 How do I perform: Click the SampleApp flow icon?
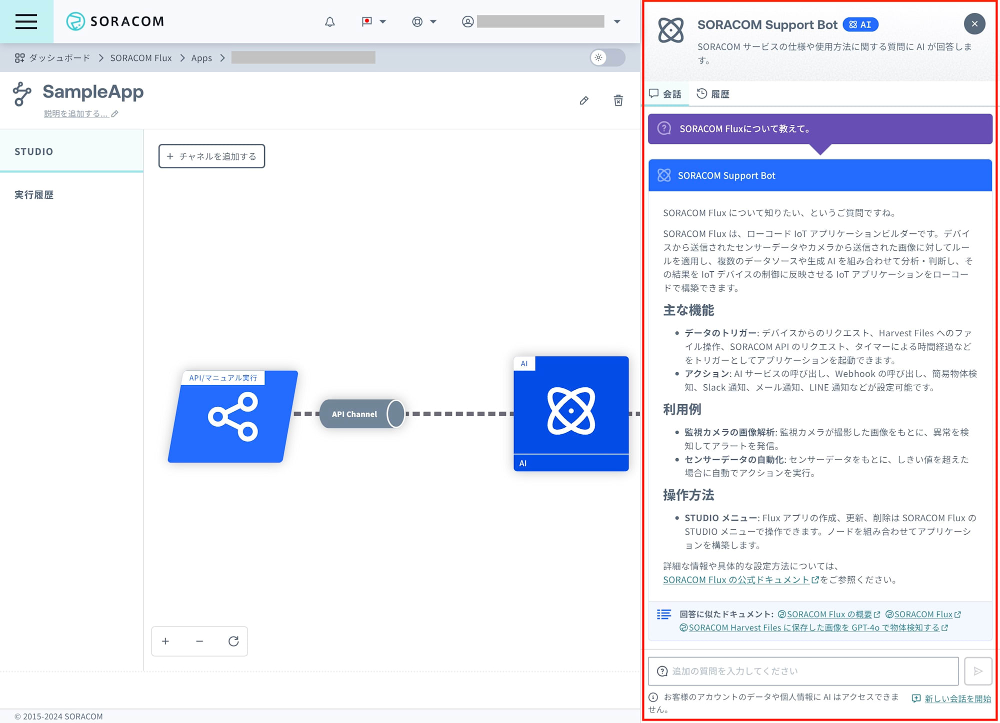click(21, 94)
